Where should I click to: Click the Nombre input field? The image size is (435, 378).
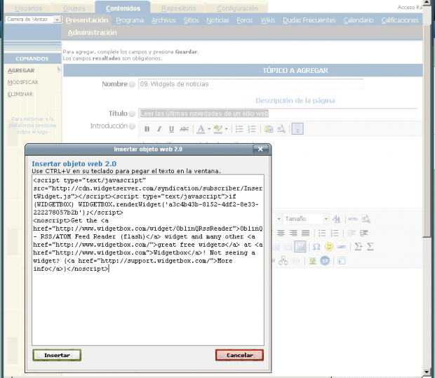click(250, 84)
